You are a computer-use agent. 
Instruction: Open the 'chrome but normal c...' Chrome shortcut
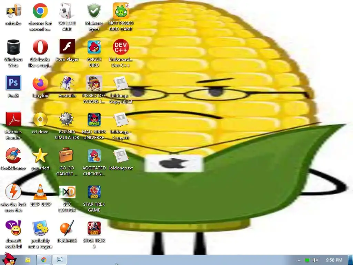40,11
